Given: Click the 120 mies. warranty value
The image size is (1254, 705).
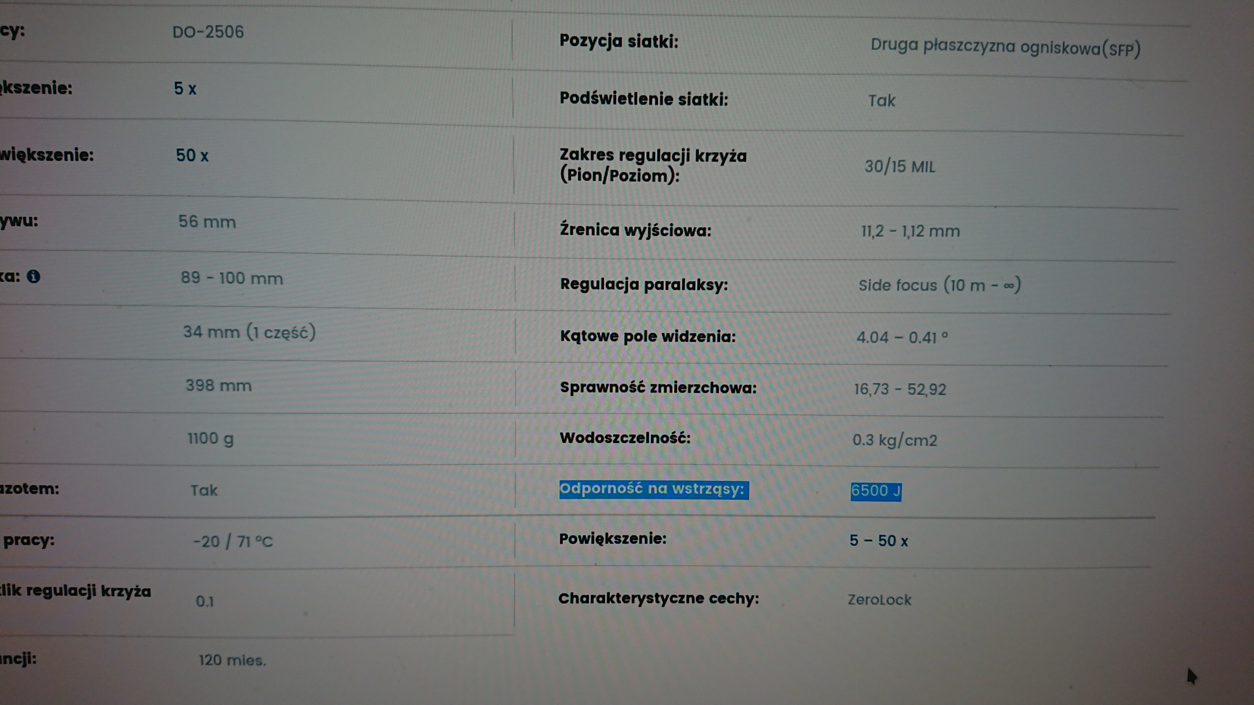Looking at the screenshot, I should (x=232, y=660).
